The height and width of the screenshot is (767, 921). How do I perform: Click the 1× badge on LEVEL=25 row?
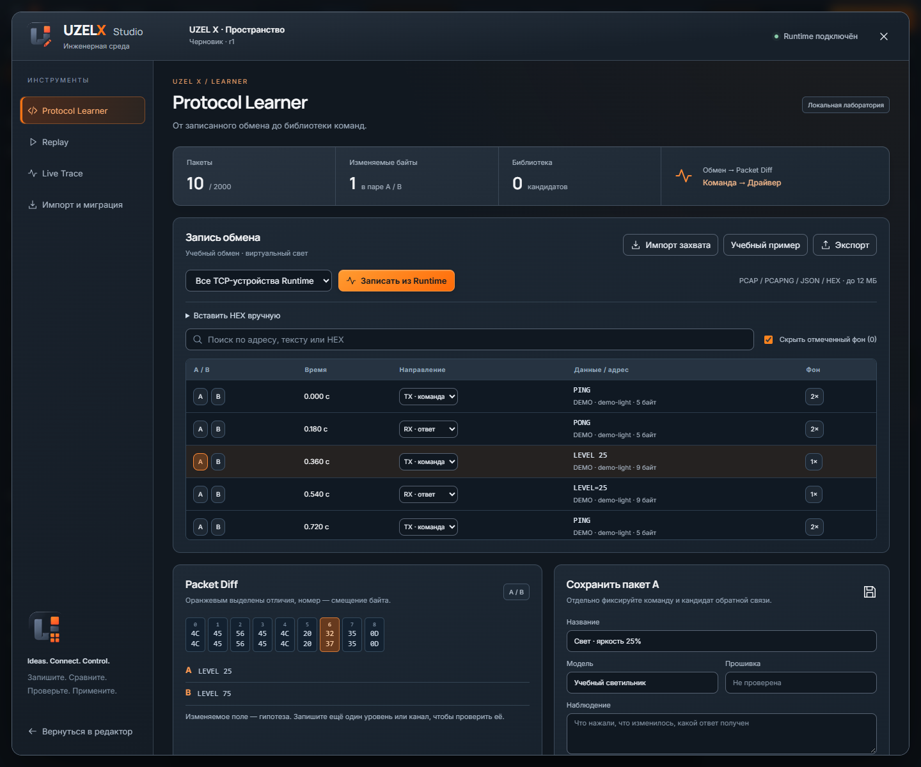click(814, 494)
